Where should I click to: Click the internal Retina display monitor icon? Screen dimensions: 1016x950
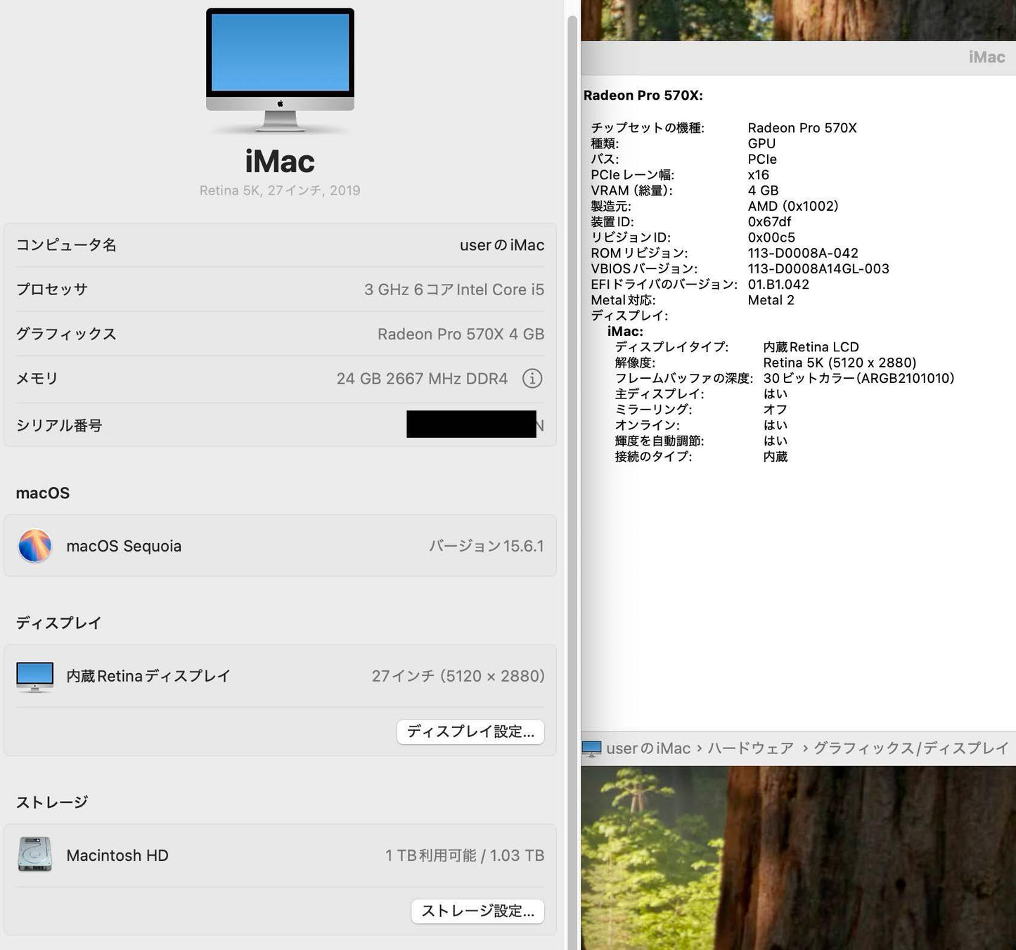point(34,676)
